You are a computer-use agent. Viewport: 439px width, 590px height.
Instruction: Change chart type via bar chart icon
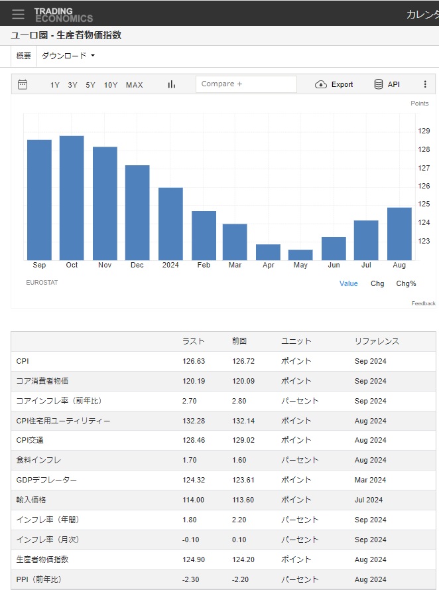pyautogui.click(x=172, y=84)
